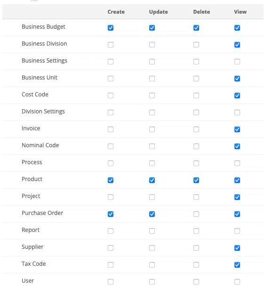Check Process View checkbox
Screen dimensions: 273x302
237,163
